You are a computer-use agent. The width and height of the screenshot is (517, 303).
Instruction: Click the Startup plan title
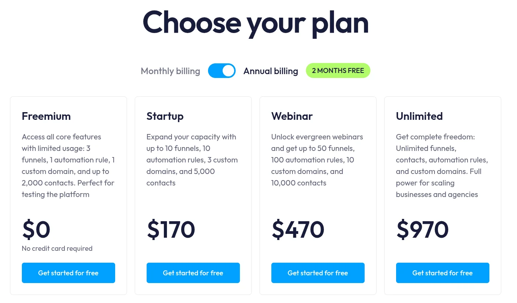coord(165,116)
